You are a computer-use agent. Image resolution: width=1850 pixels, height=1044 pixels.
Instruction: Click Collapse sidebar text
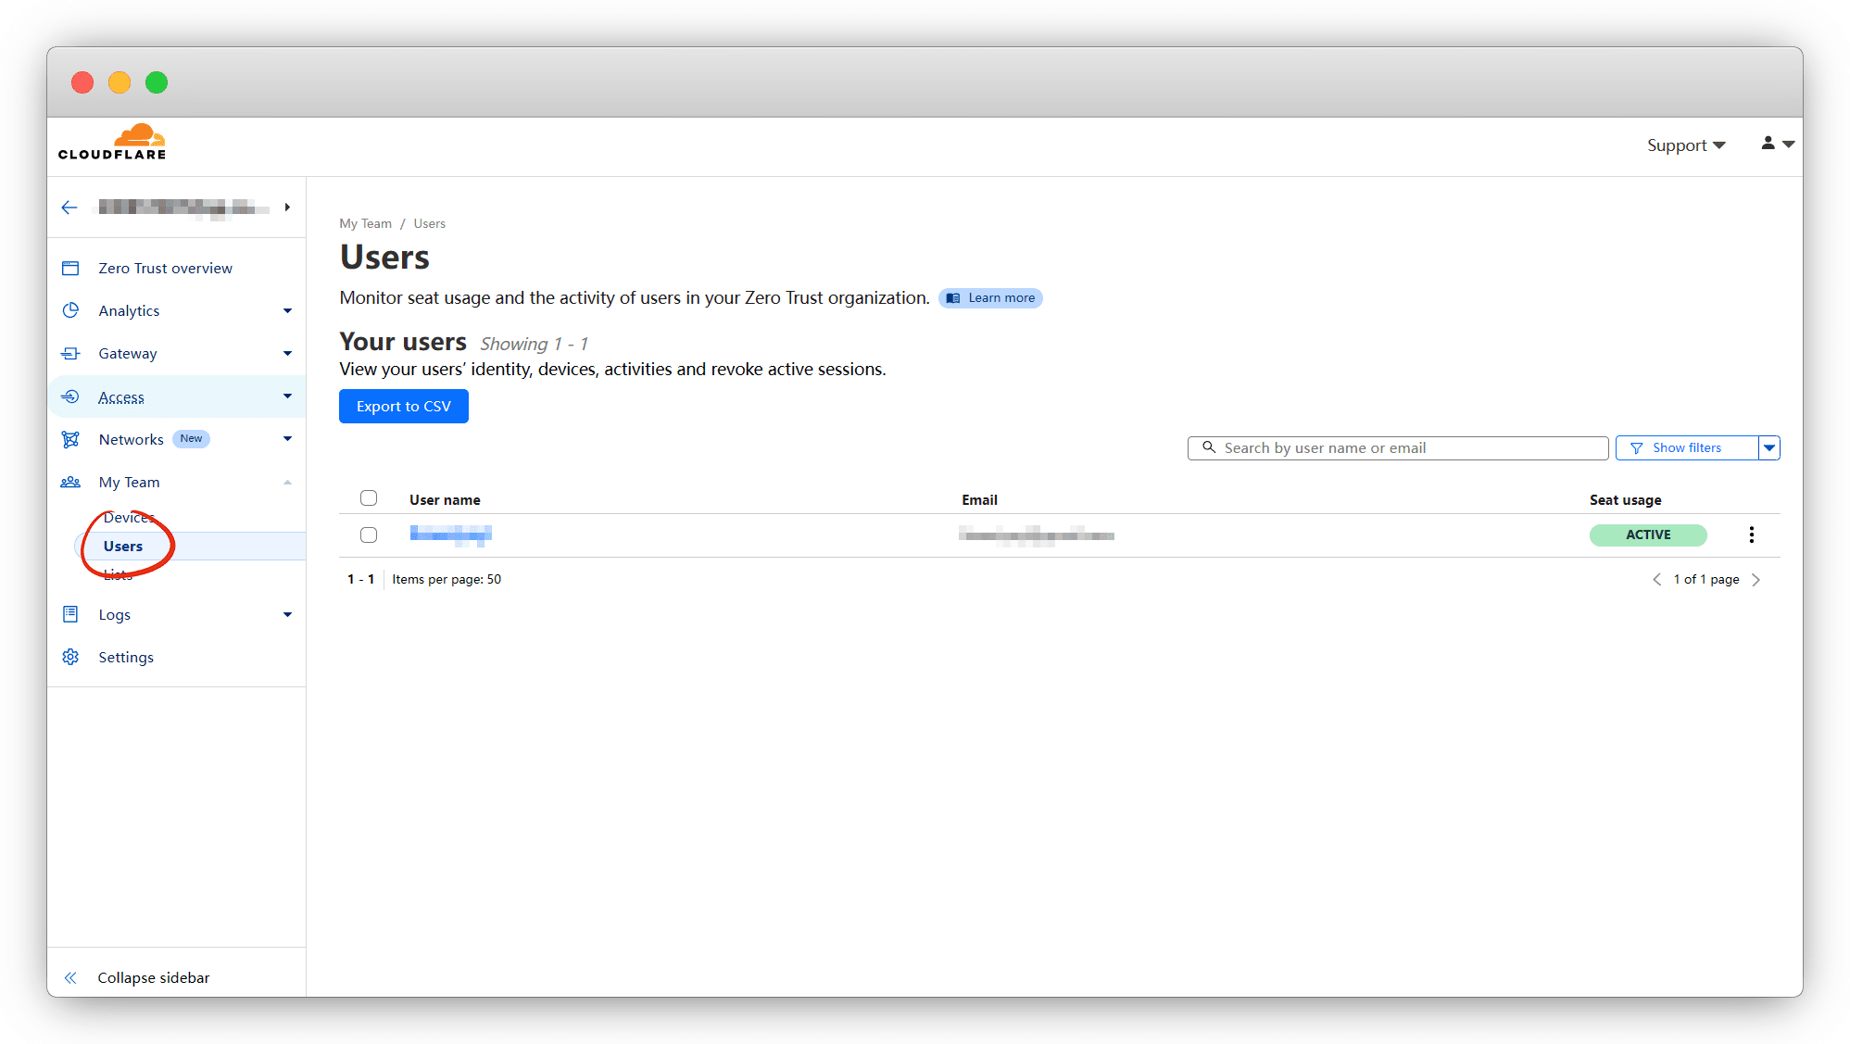pyautogui.click(x=154, y=977)
